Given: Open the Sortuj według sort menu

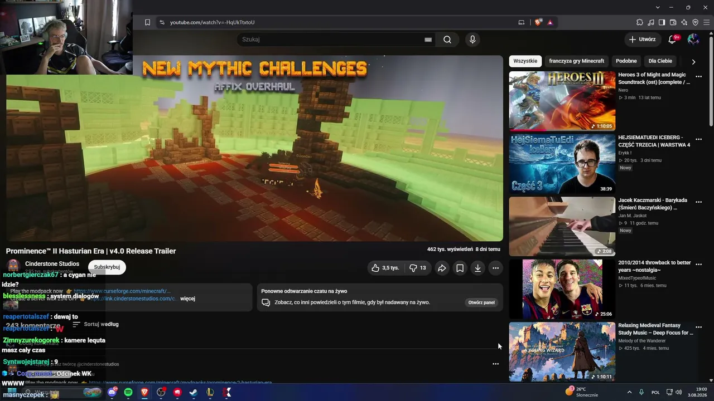Looking at the screenshot, I should (x=95, y=324).
